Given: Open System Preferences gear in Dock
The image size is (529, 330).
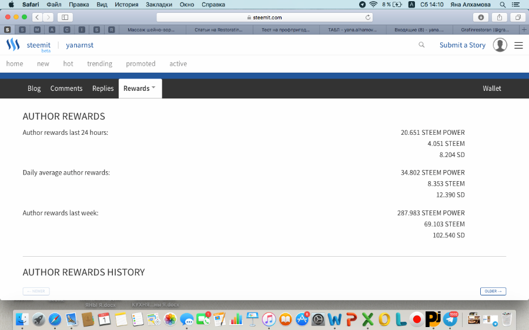Looking at the screenshot, I should [318, 319].
